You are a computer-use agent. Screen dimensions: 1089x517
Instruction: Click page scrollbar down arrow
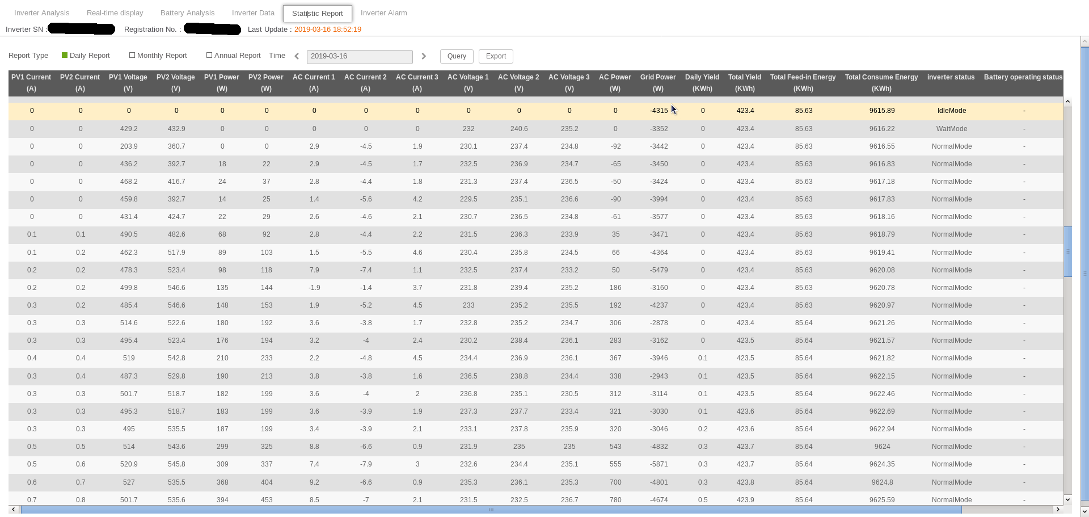(1084, 511)
